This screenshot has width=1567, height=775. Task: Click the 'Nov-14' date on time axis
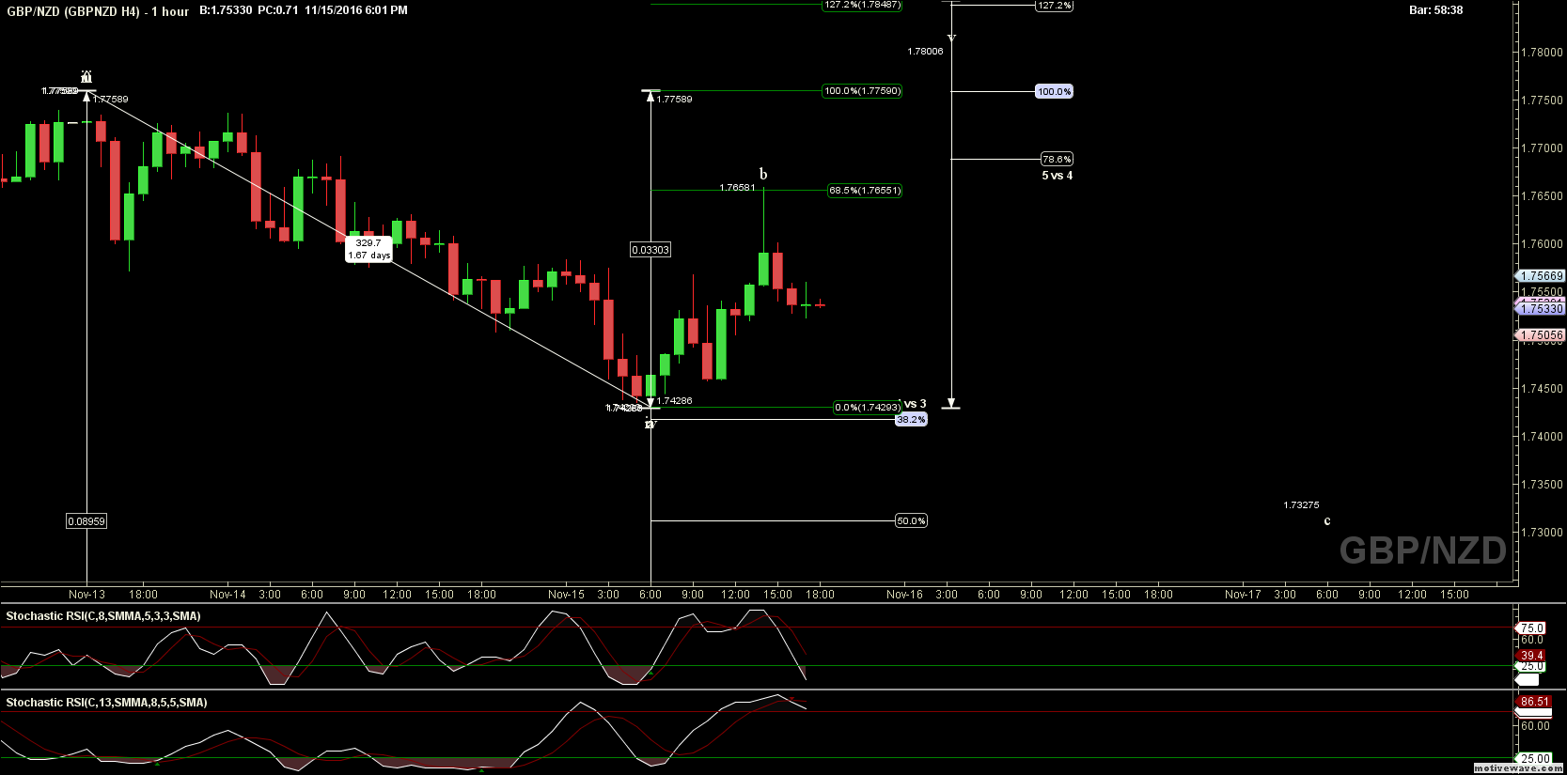[227, 595]
